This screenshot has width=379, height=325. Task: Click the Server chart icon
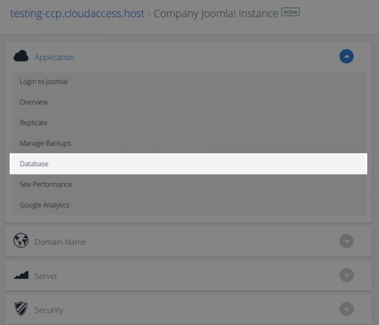[21, 275]
